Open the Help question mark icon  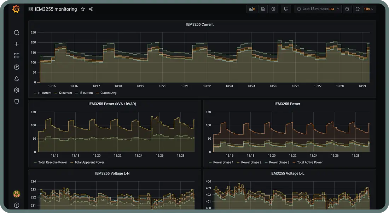click(x=16, y=205)
